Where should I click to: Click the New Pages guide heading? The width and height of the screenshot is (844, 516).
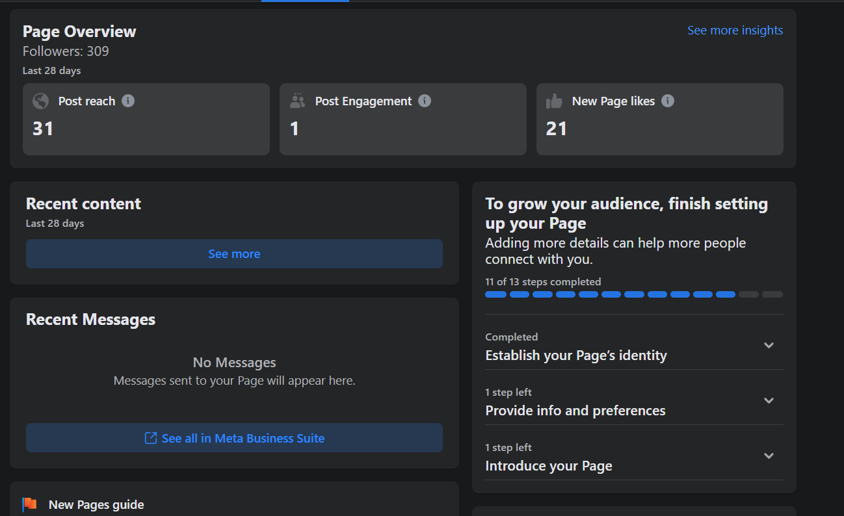pos(96,504)
